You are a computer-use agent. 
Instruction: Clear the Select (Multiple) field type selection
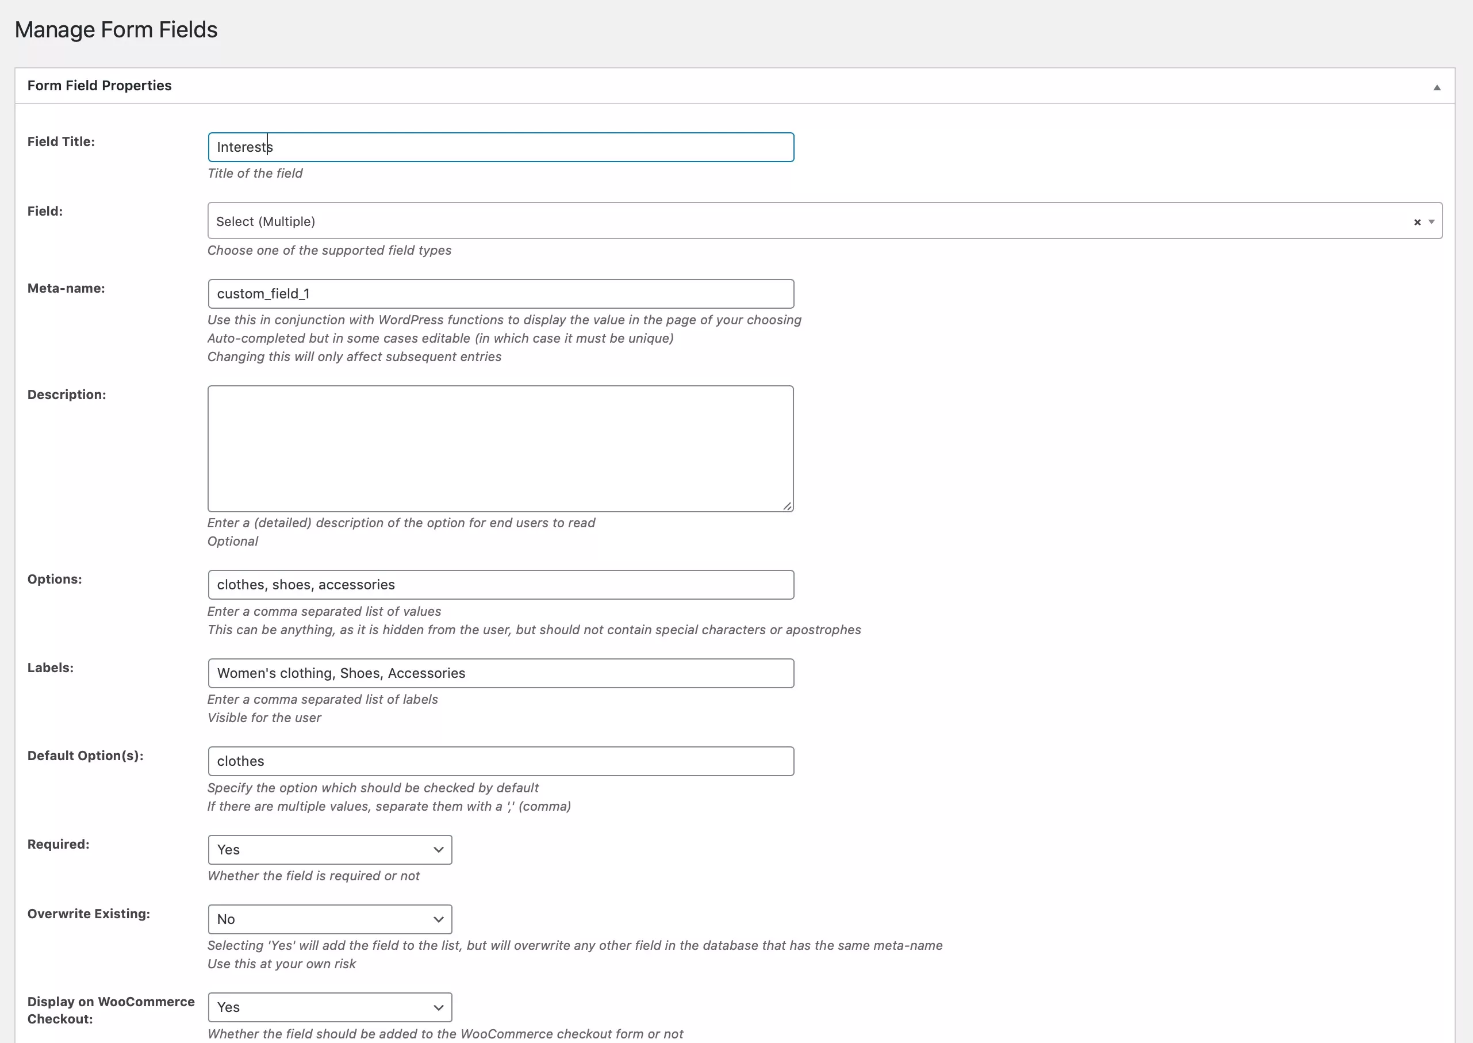click(x=1417, y=222)
